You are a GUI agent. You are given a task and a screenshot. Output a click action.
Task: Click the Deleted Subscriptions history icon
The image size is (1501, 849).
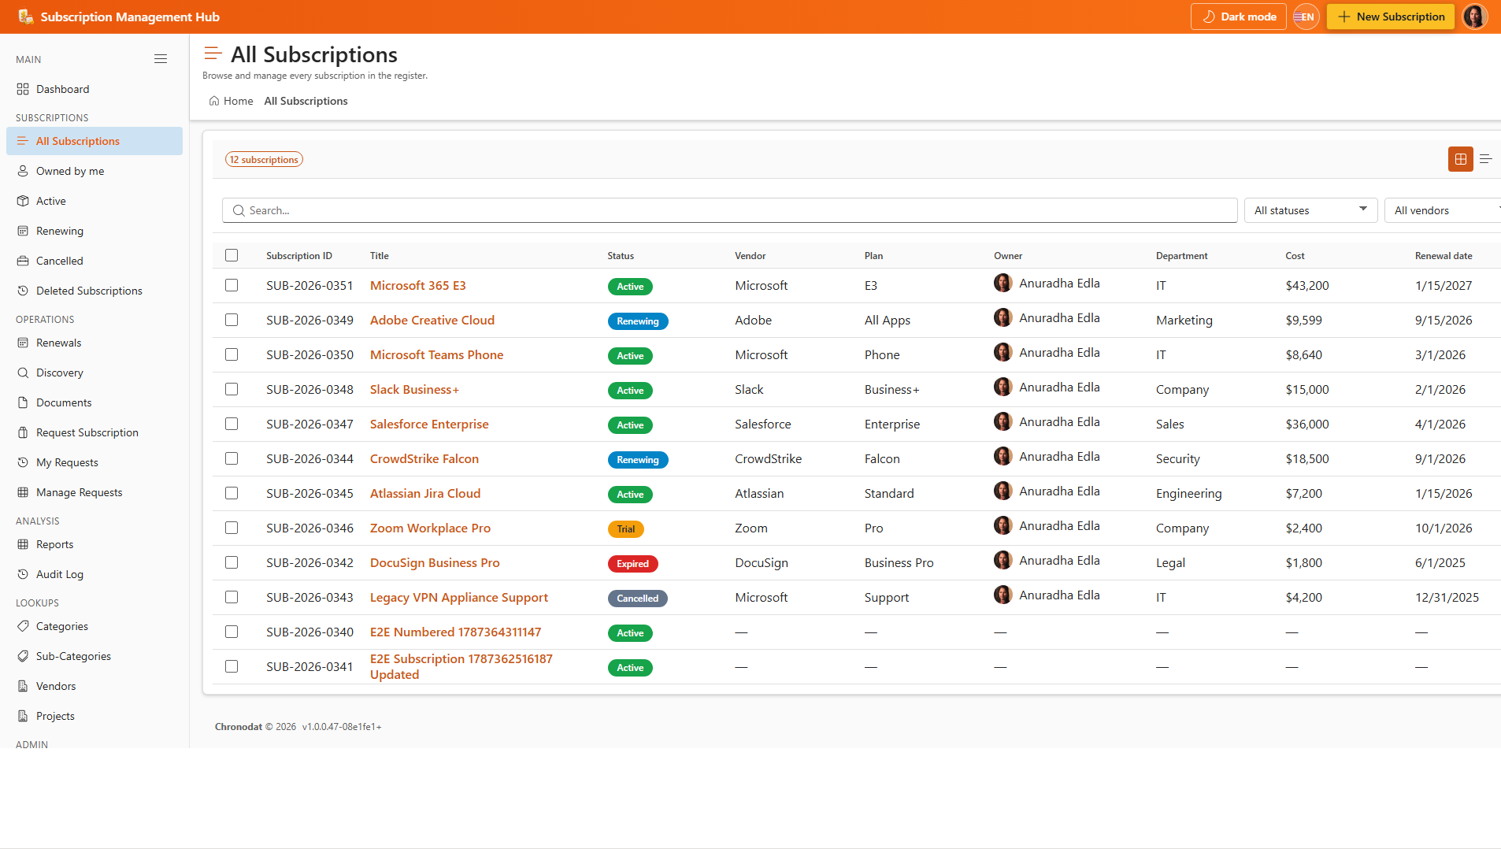(x=23, y=291)
